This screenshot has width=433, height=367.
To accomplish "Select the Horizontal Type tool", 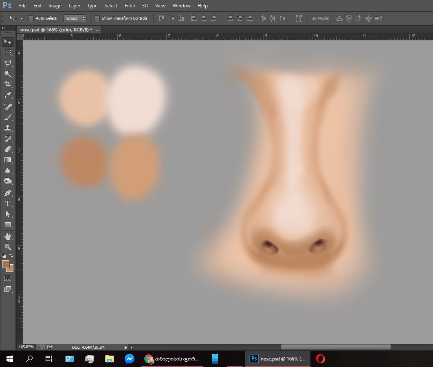I will (x=8, y=203).
